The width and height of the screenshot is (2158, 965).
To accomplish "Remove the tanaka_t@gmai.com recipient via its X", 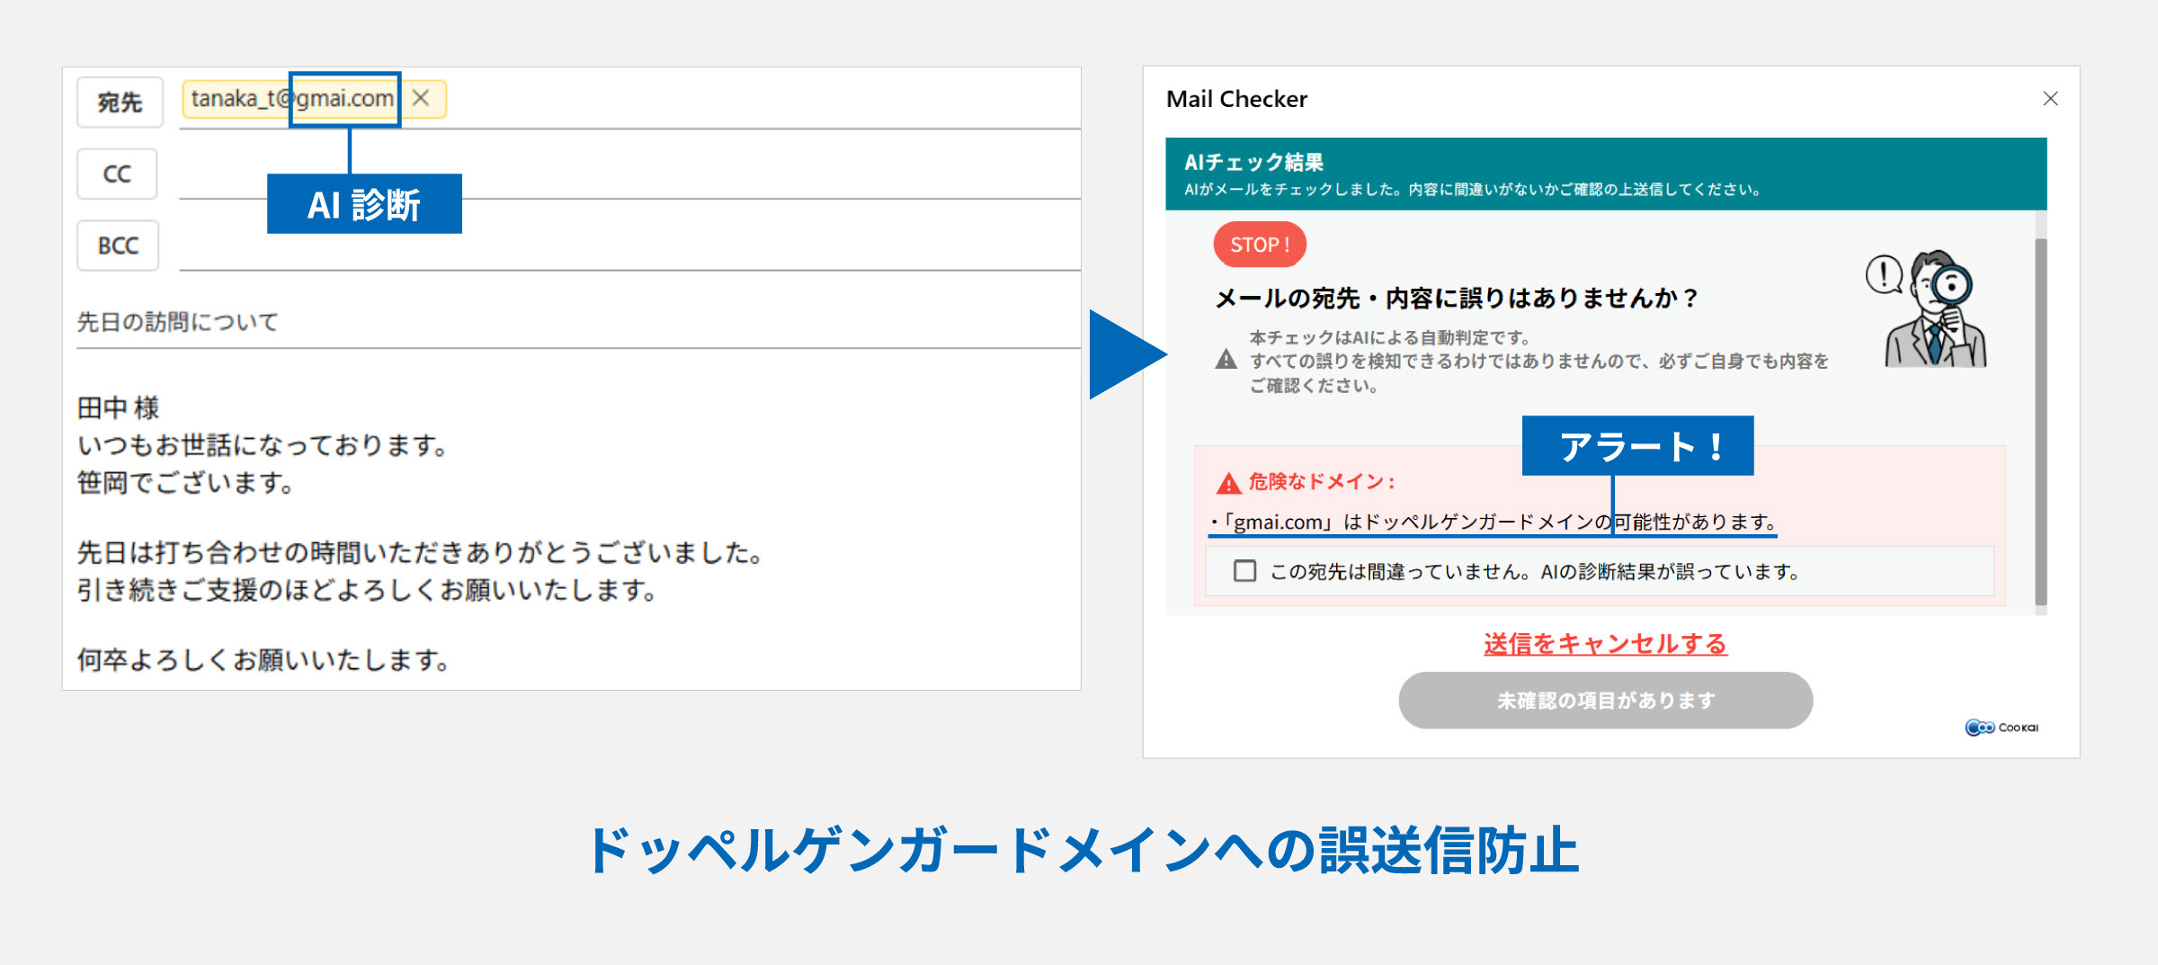I will [421, 98].
